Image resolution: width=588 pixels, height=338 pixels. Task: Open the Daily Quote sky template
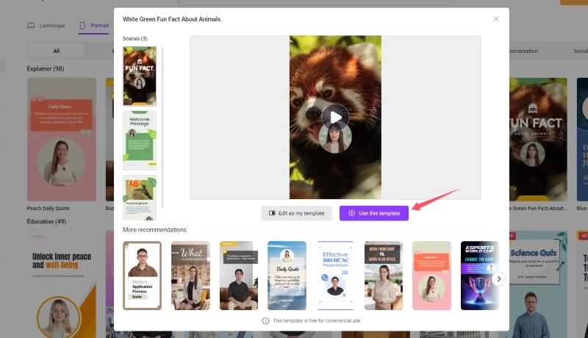coord(287,276)
